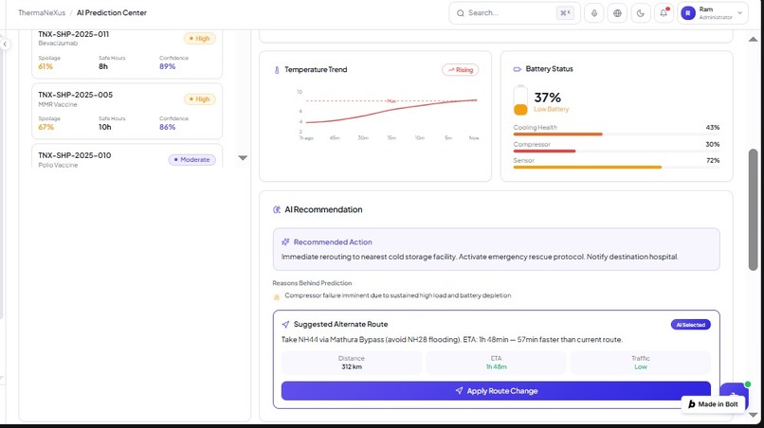Image resolution: width=764 pixels, height=428 pixels.
Task: Click compressor failure imminent reason text
Action: click(x=397, y=295)
